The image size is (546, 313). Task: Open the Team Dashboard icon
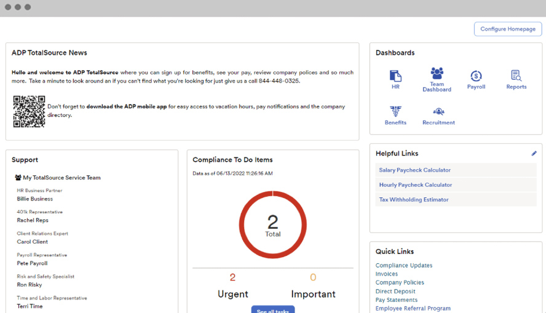437,74
